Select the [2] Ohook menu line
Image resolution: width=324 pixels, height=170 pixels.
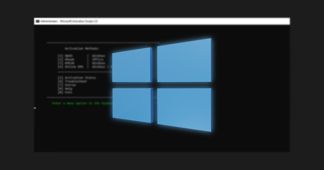pyautogui.click(x=81, y=60)
